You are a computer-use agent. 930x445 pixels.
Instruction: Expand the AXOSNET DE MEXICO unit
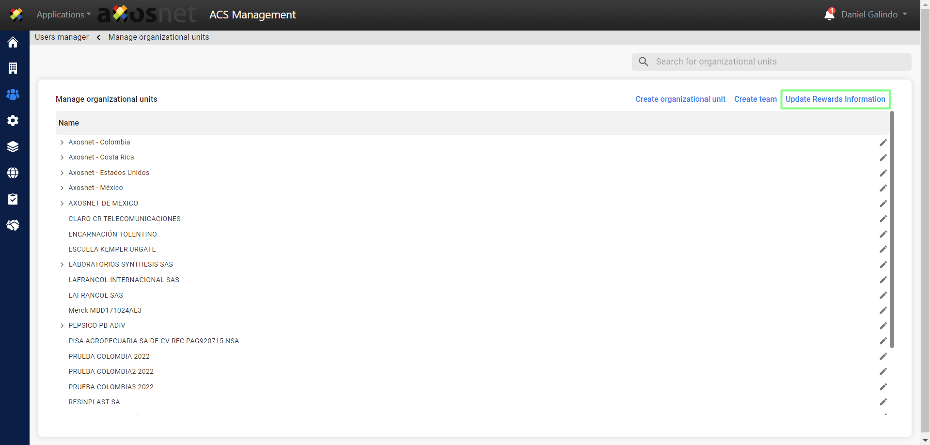coord(62,204)
